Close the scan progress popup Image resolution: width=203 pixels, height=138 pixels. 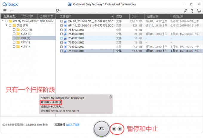point(110,97)
